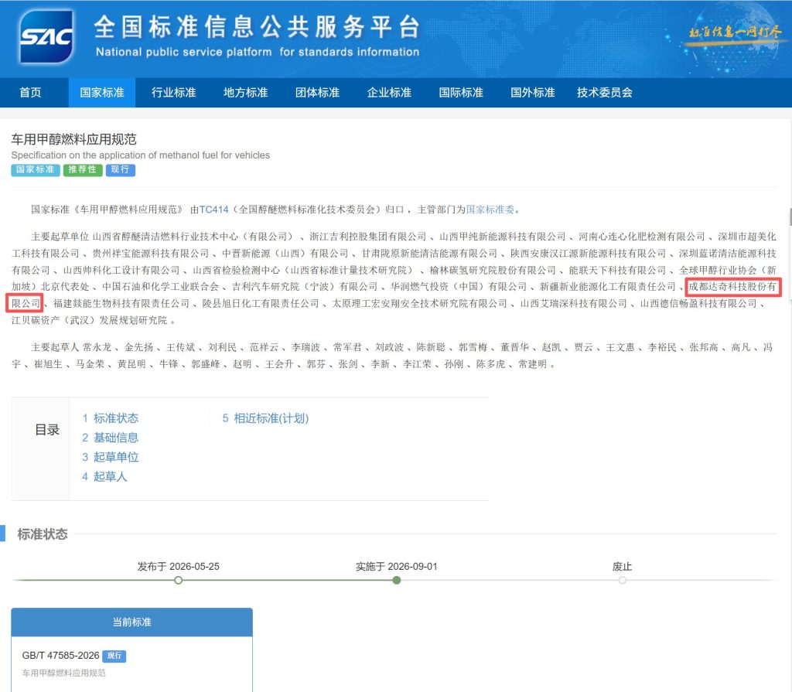Click drafting unit 浙江吉利控股集团有限公司
Image resolution: width=792 pixels, height=692 pixels.
coord(367,237)
